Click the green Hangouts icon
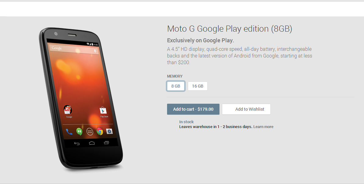Screen dimensions: 364x184 [x=79, y=132]
